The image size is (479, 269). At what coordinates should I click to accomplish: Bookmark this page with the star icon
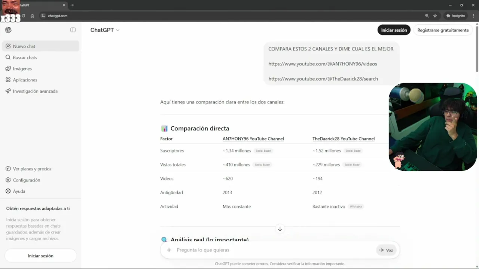coord(435,16)
